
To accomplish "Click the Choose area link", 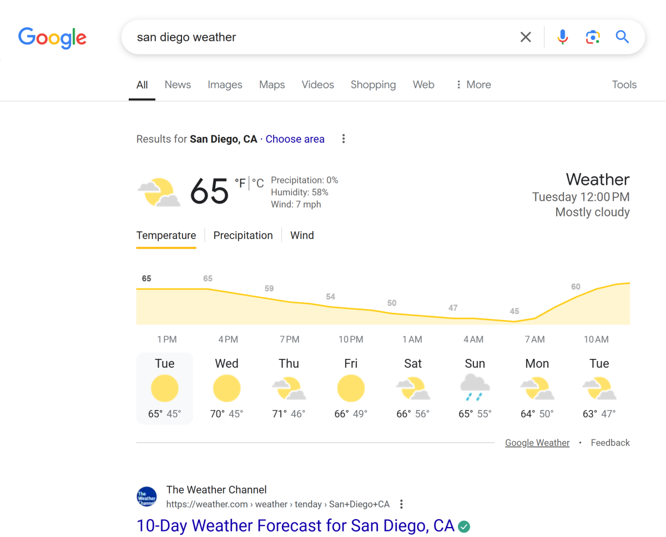I will (x=295, y=139).
